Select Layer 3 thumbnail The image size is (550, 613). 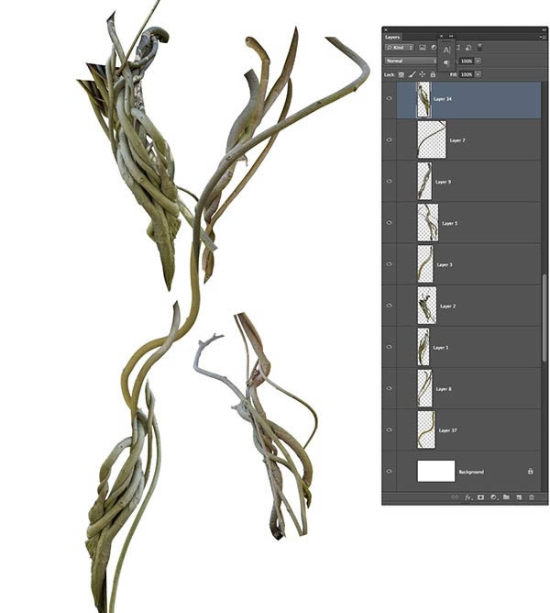(x=425, y=264)
